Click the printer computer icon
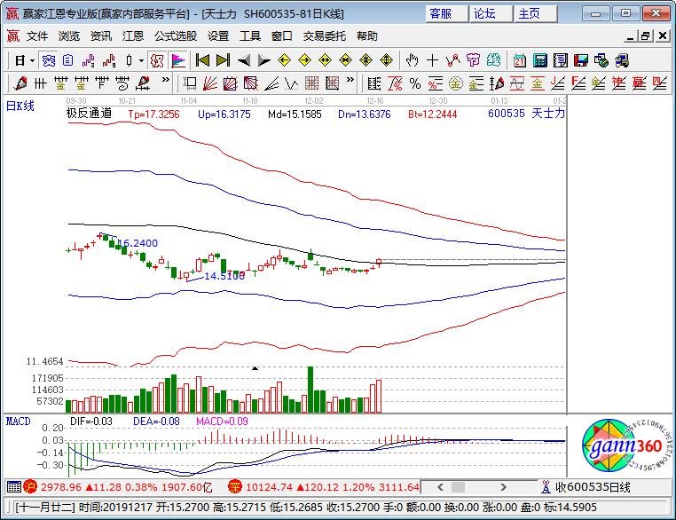676x520 pixels. coord(622,60)
